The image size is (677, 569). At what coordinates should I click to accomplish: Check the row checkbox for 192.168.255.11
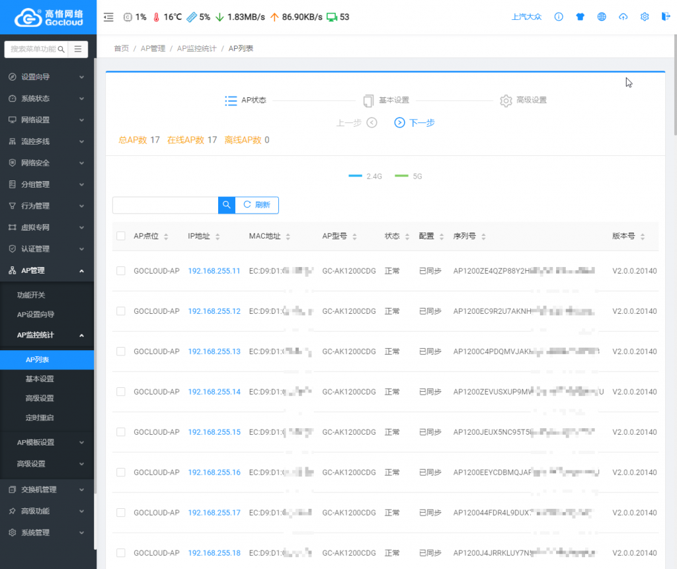click(121, 271)
